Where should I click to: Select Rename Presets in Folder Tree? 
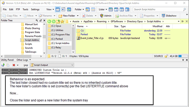pyautogui.click(x=31, y=36)
